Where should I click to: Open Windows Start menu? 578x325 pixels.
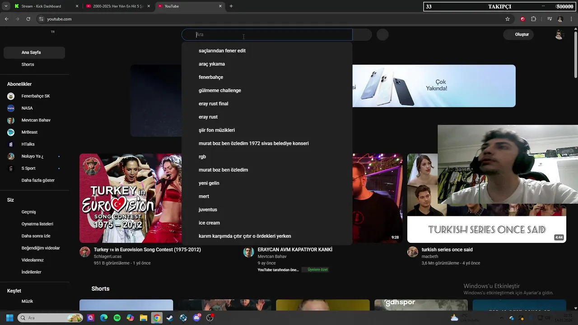(x=9, y=318)
